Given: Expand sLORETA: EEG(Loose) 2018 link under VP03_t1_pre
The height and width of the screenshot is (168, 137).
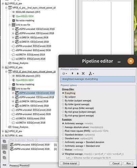Looking at the screenshot, I should (x=13, y=38).
